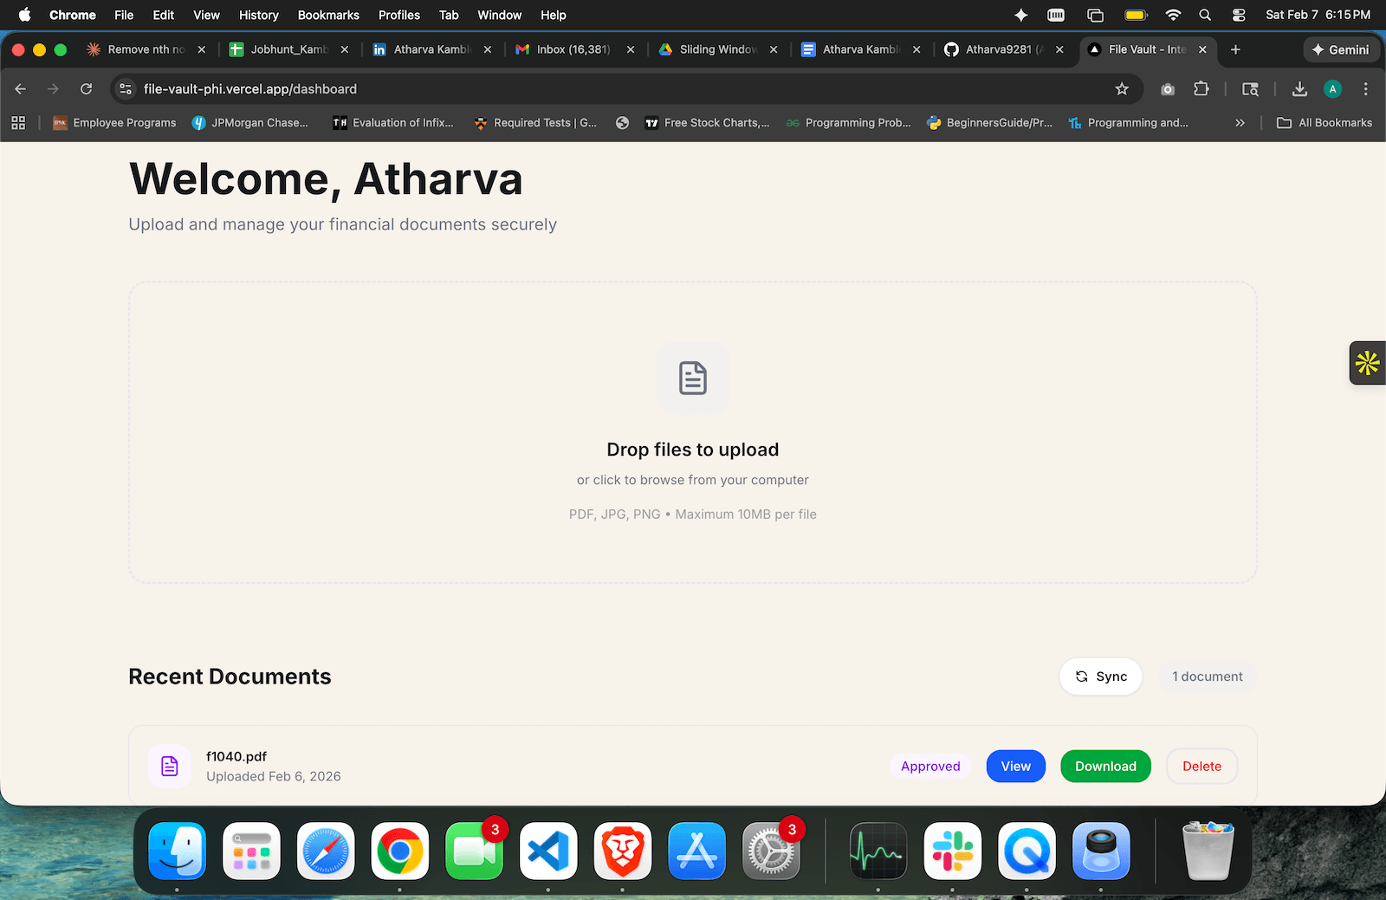This screenshot has height=900, width=1386.
Task: Bookmark this page with the star icon
Action: (x=1122, y=89)
